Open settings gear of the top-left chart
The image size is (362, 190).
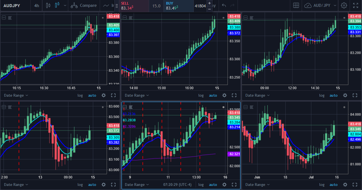tap(104, 95)
